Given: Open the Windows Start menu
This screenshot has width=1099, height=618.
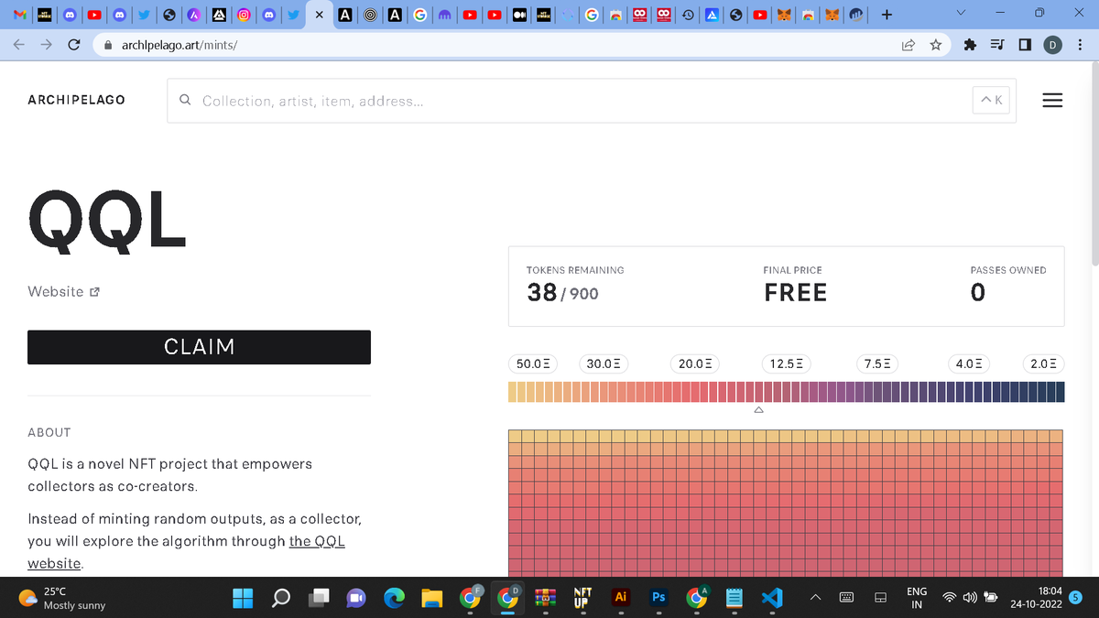Looking at the screenshot, I should [243, 598].
